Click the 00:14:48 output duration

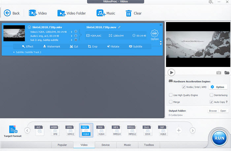(139, 36)
